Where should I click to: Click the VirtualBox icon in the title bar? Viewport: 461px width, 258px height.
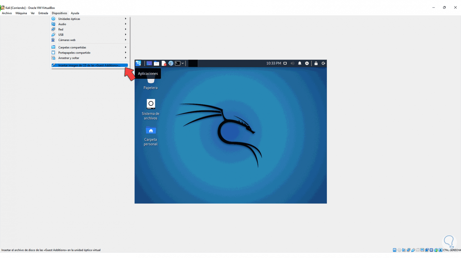click(x=3, y=8)
